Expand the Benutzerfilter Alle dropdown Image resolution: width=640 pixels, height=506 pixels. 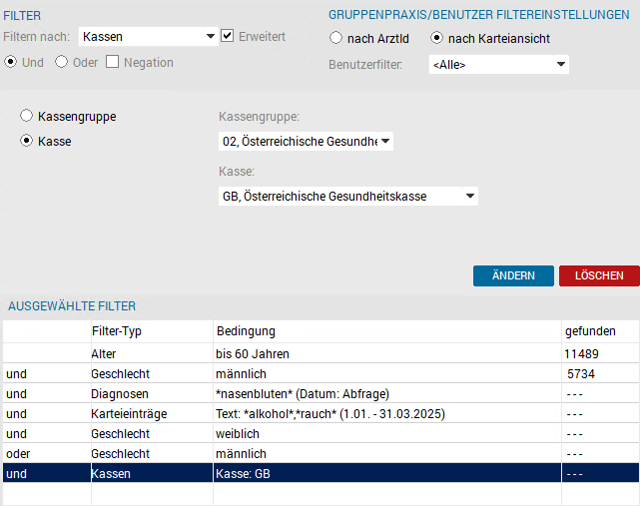(x=499, y=65)
